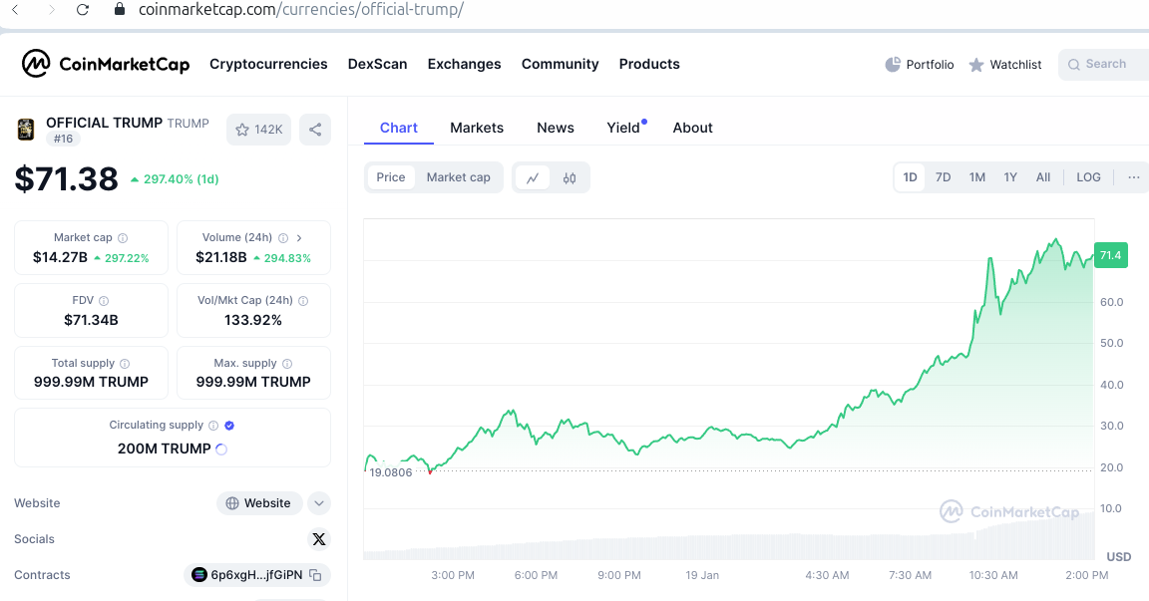The width and height of the screenshot is (1149, 601).
Task: Click the Vol/Mkt Cap (24h) info icon
Action: (303, 301)
